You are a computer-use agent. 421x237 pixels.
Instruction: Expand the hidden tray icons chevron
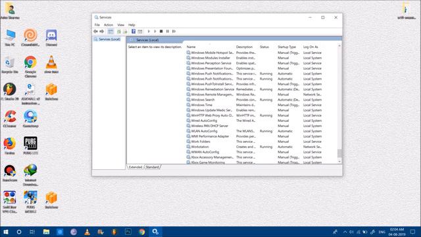pyautogui.click(x=345, y=232)
